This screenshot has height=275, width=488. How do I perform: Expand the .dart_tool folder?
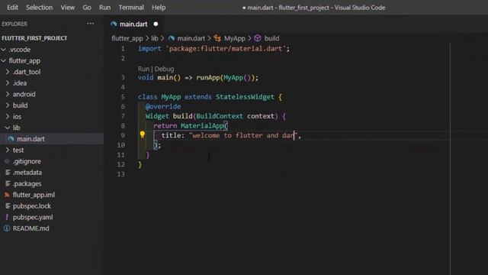(x=8, y=72)
